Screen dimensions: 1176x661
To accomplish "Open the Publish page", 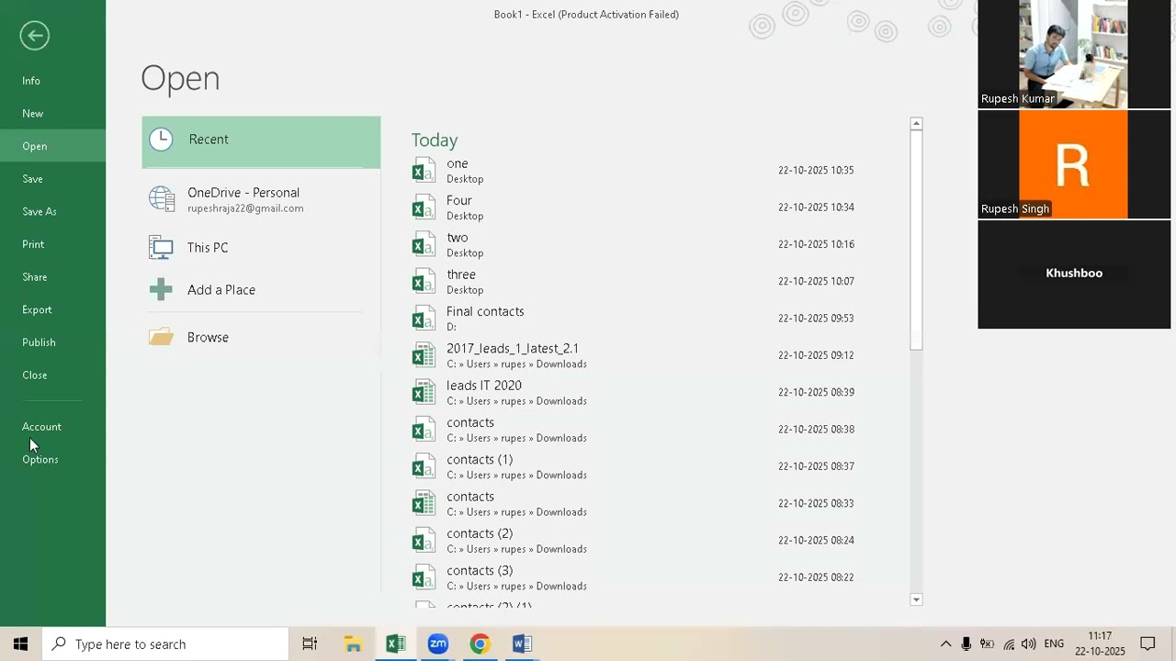I will click(39, 342).
